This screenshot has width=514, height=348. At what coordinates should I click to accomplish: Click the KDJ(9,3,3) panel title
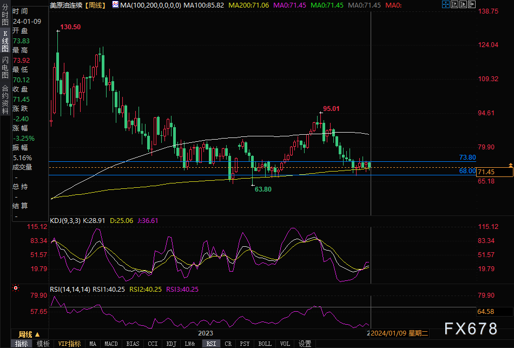point(65,220)
